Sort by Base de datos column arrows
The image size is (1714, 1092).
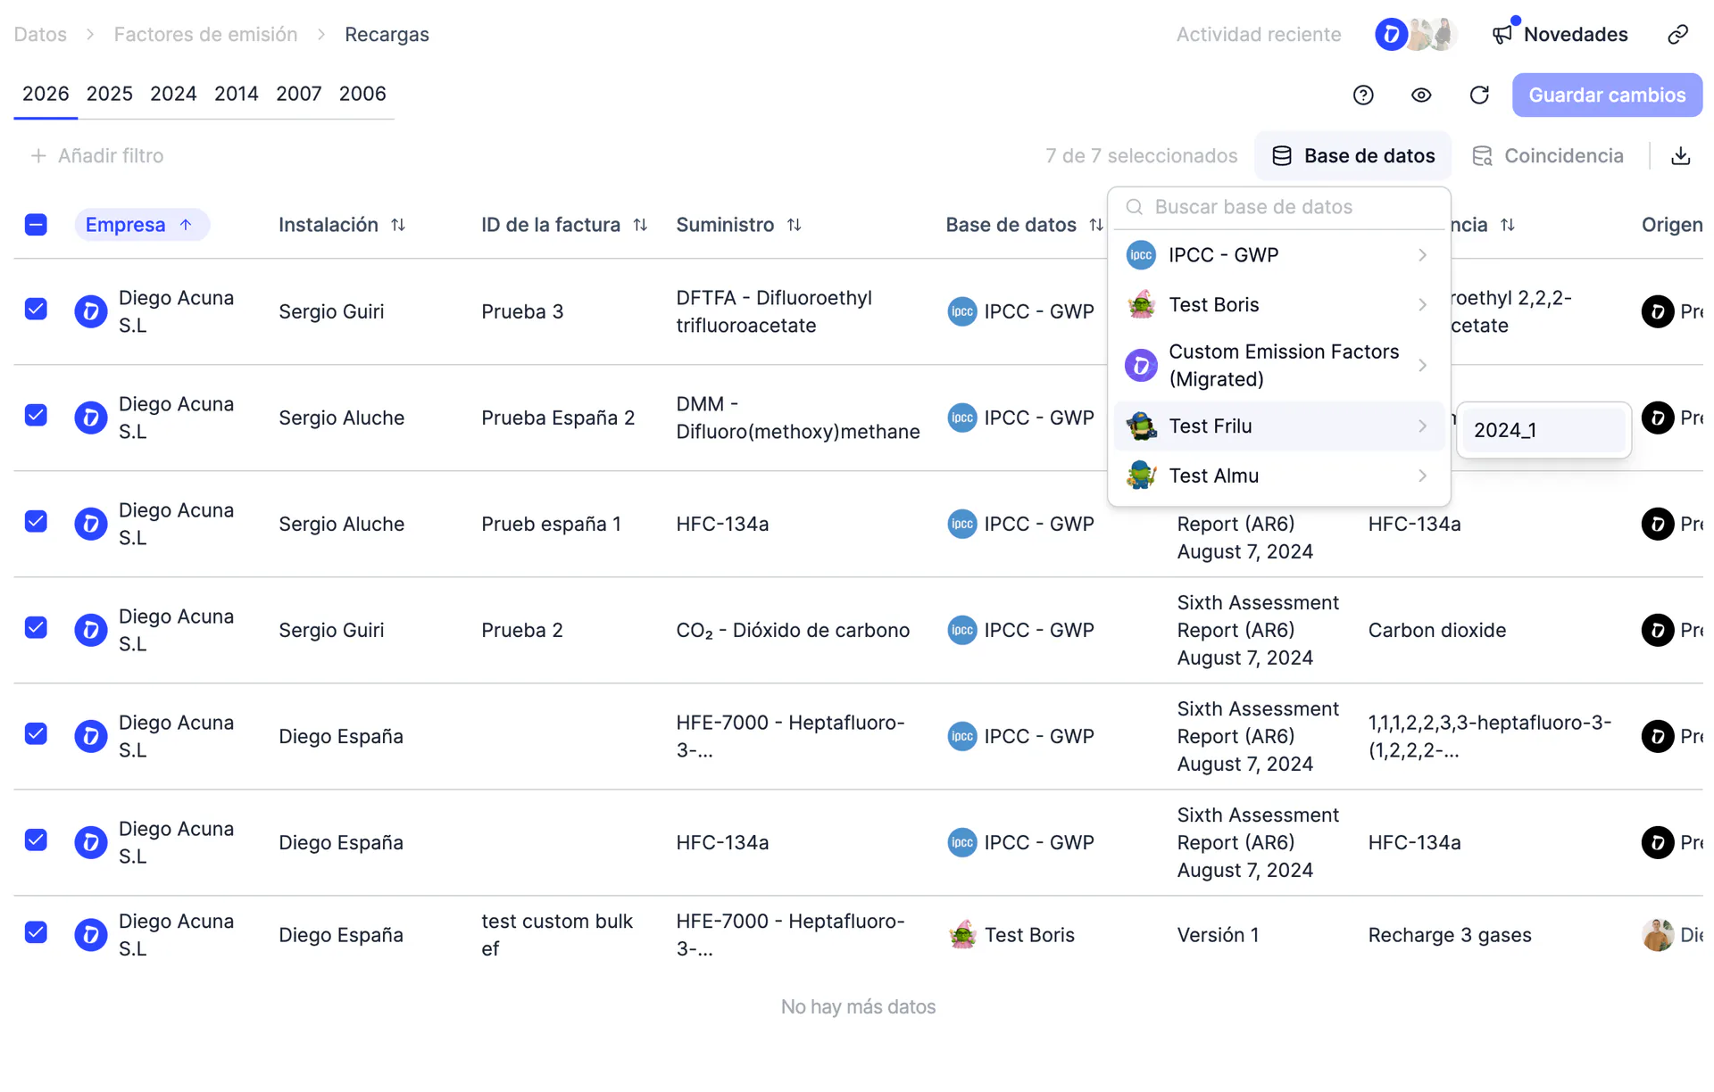coord(1095,225)
